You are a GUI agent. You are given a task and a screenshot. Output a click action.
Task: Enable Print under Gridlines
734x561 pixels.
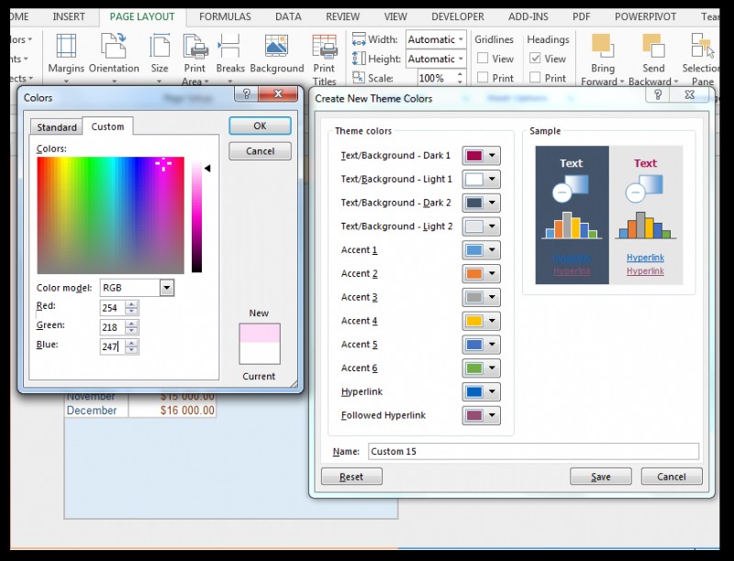pyautogui.click(x=482, y=77)
